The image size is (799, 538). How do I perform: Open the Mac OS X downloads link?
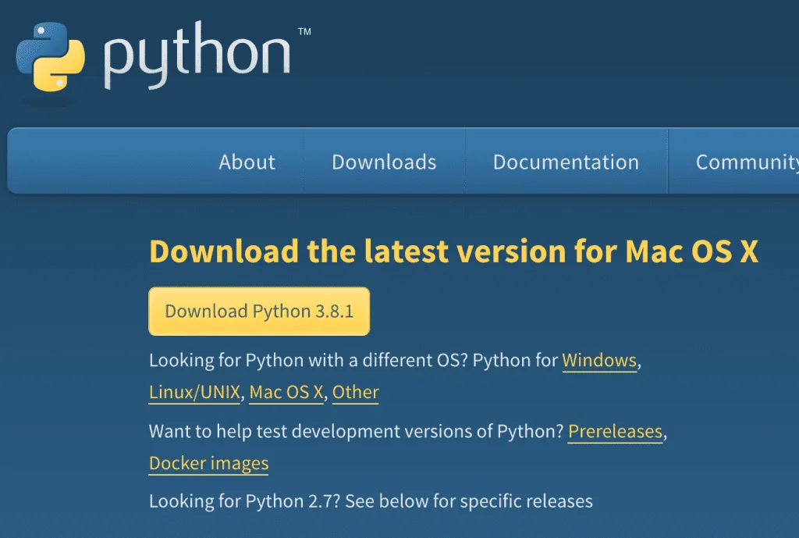tap(285, 391)
